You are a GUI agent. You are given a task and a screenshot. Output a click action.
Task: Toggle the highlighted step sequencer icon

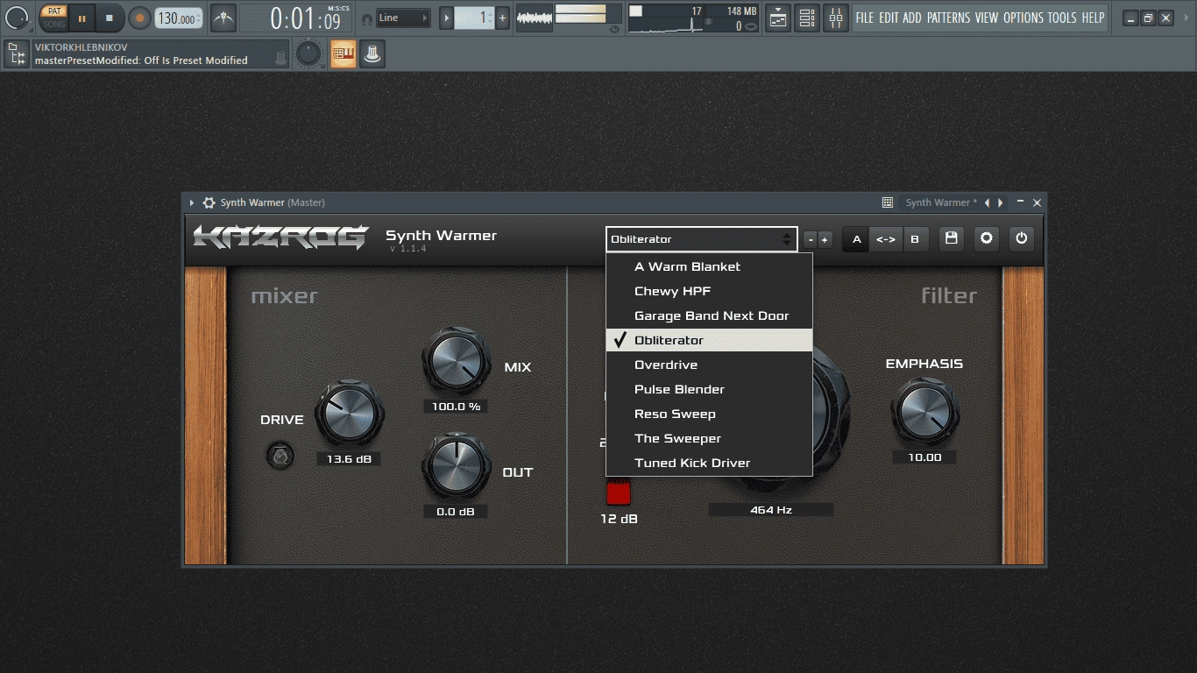tap(344, 54)
